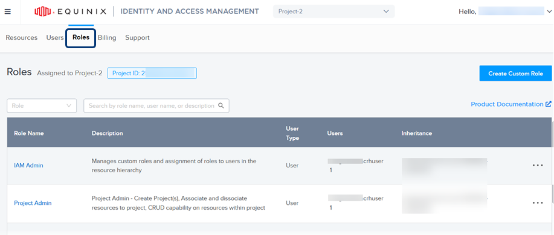
Task: Expand the Project-2 project selector
Action: (333, 11)
